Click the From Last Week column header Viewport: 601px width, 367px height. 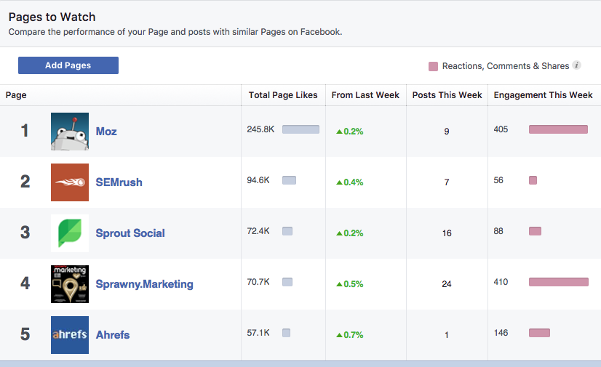pos(365,95)
